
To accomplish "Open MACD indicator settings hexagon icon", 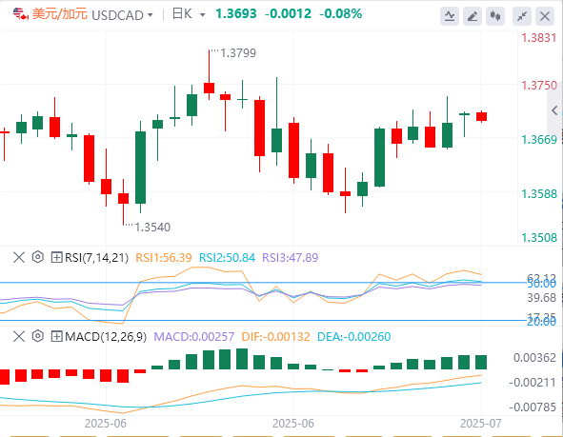I will pos(38,336).
